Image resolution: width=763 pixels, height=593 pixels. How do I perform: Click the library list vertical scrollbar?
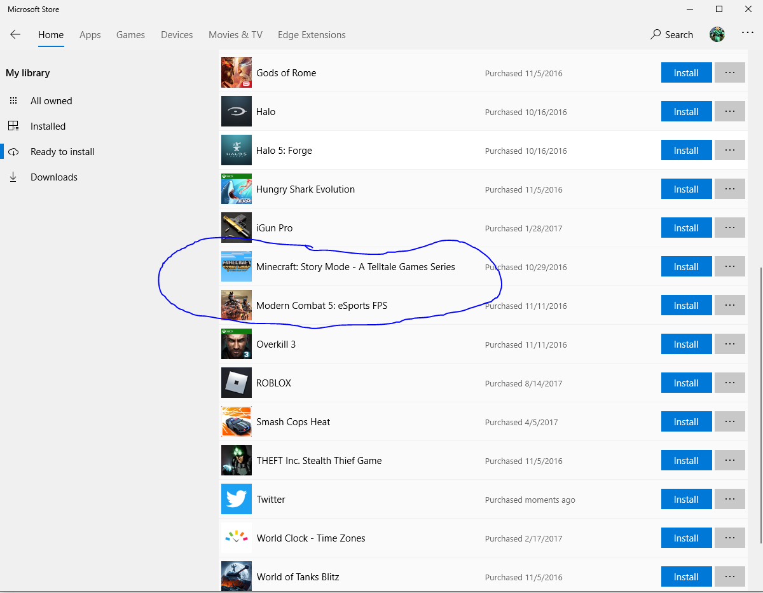(760, 405)
